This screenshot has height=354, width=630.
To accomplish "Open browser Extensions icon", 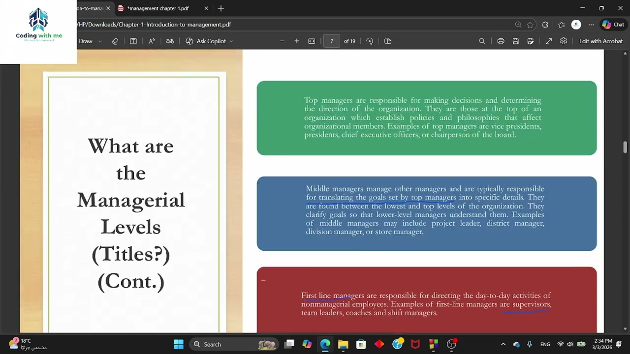I will [545, 25].
